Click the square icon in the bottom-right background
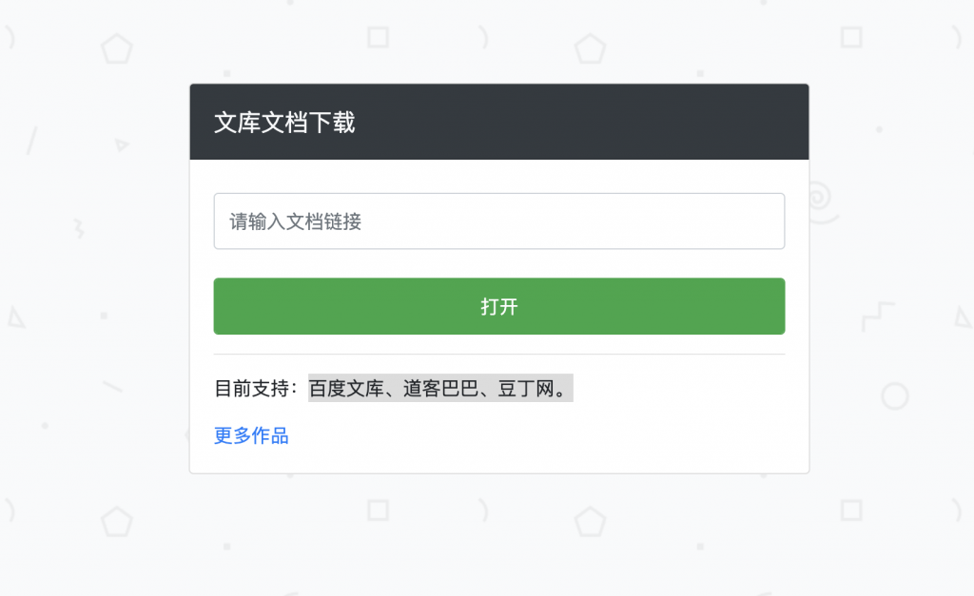The height and width of the screenshot is (596, 974). coord(851,510)
